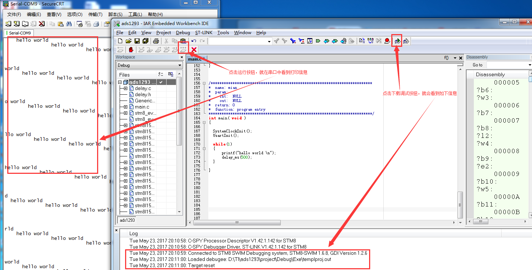Click the Download and Debug toolbar icon
The image size is (532, 270).
pos(397,41)
